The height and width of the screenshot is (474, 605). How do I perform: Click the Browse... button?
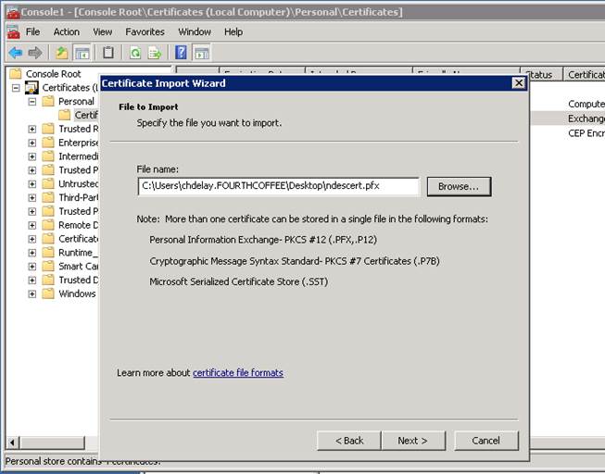point(459,186)
